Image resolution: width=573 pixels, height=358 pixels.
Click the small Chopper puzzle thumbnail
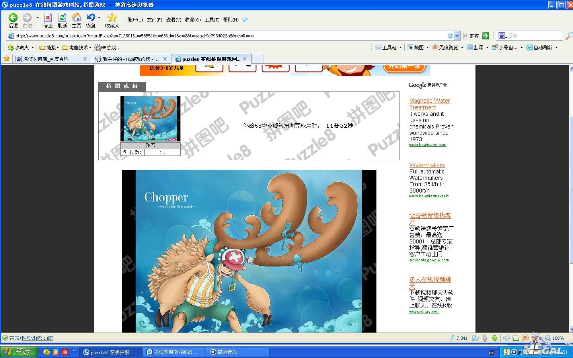coord(150,119)
